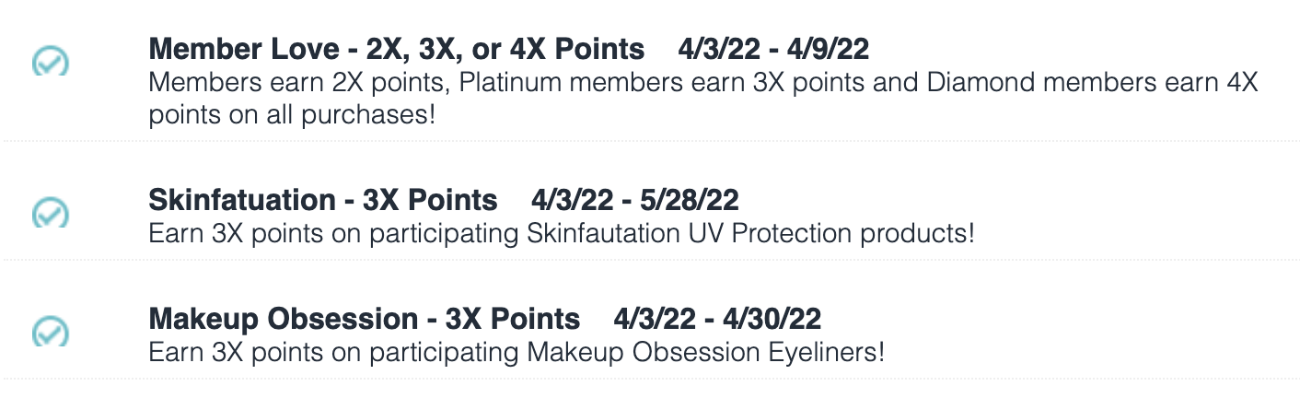Click the checkmark icon beside Member Love
1300x398 pixels.
(51, 62)
